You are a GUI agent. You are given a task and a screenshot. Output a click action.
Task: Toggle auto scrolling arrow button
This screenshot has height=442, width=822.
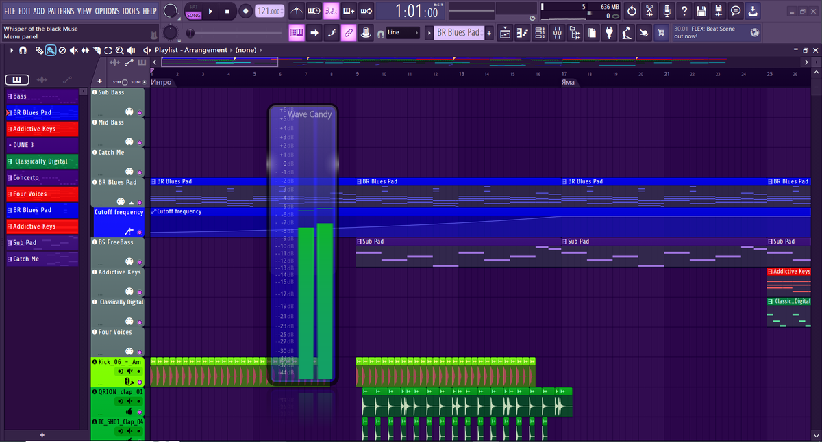pos(314,32)
